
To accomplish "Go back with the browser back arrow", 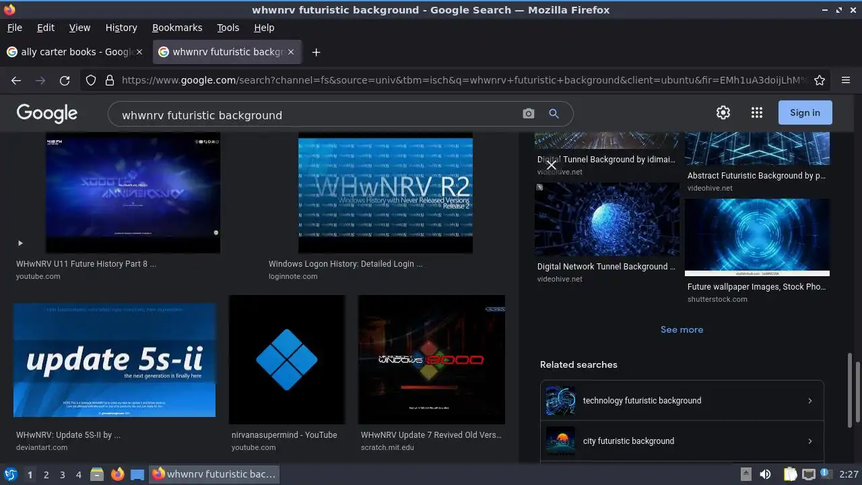I will (16, 80).
